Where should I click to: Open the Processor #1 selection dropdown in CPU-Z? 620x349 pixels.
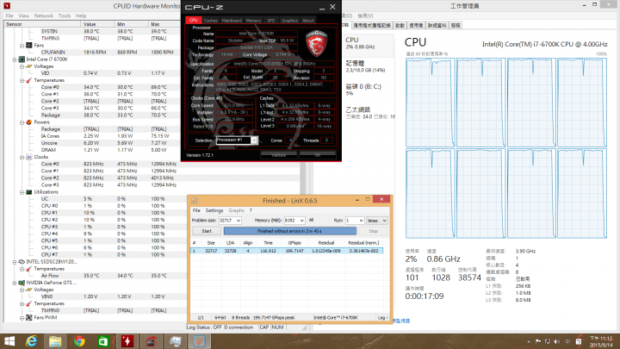point(254,140)
